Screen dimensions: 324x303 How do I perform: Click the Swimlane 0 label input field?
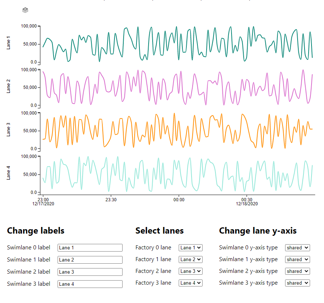pos(90,248)
